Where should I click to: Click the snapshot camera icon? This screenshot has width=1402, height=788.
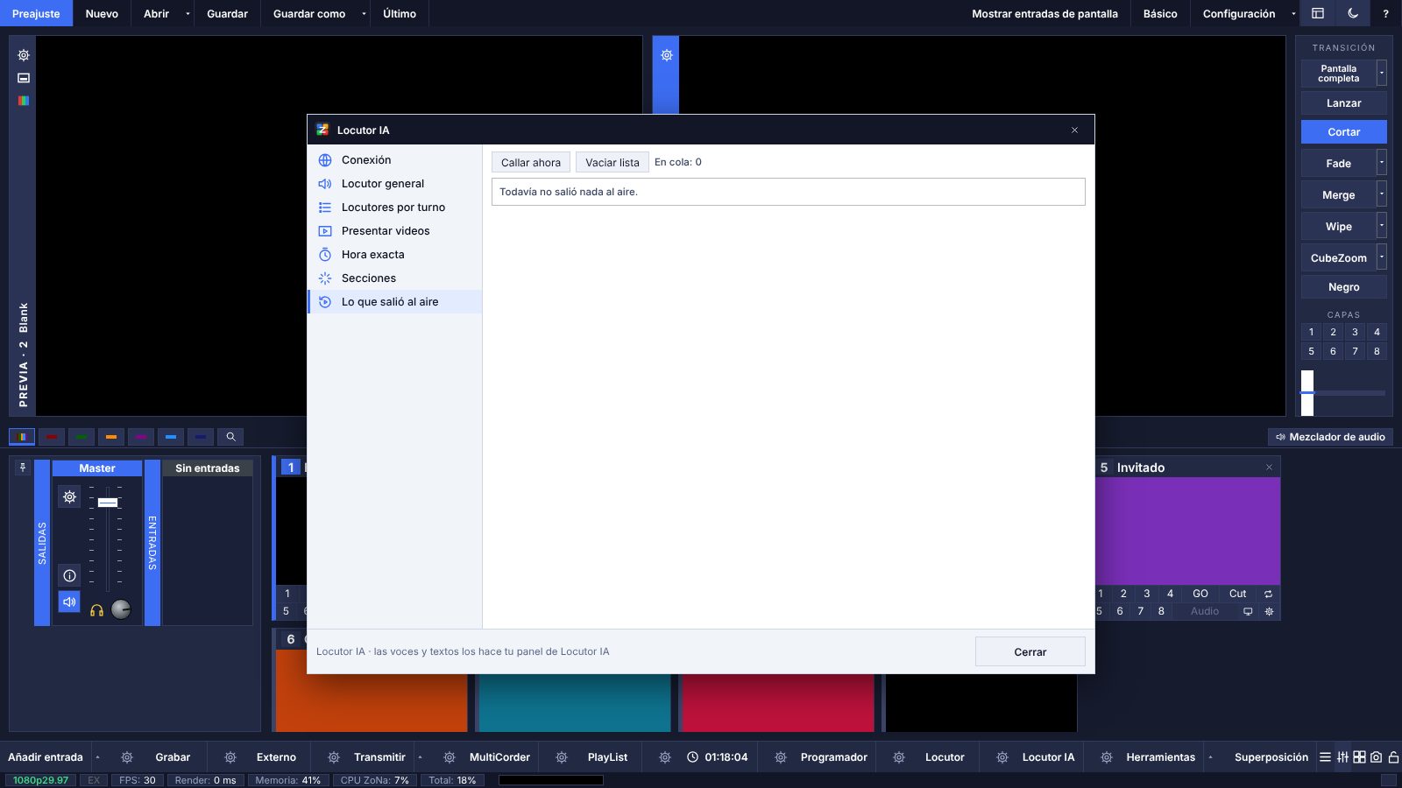pyautogui.click(x=1377, y=757)
